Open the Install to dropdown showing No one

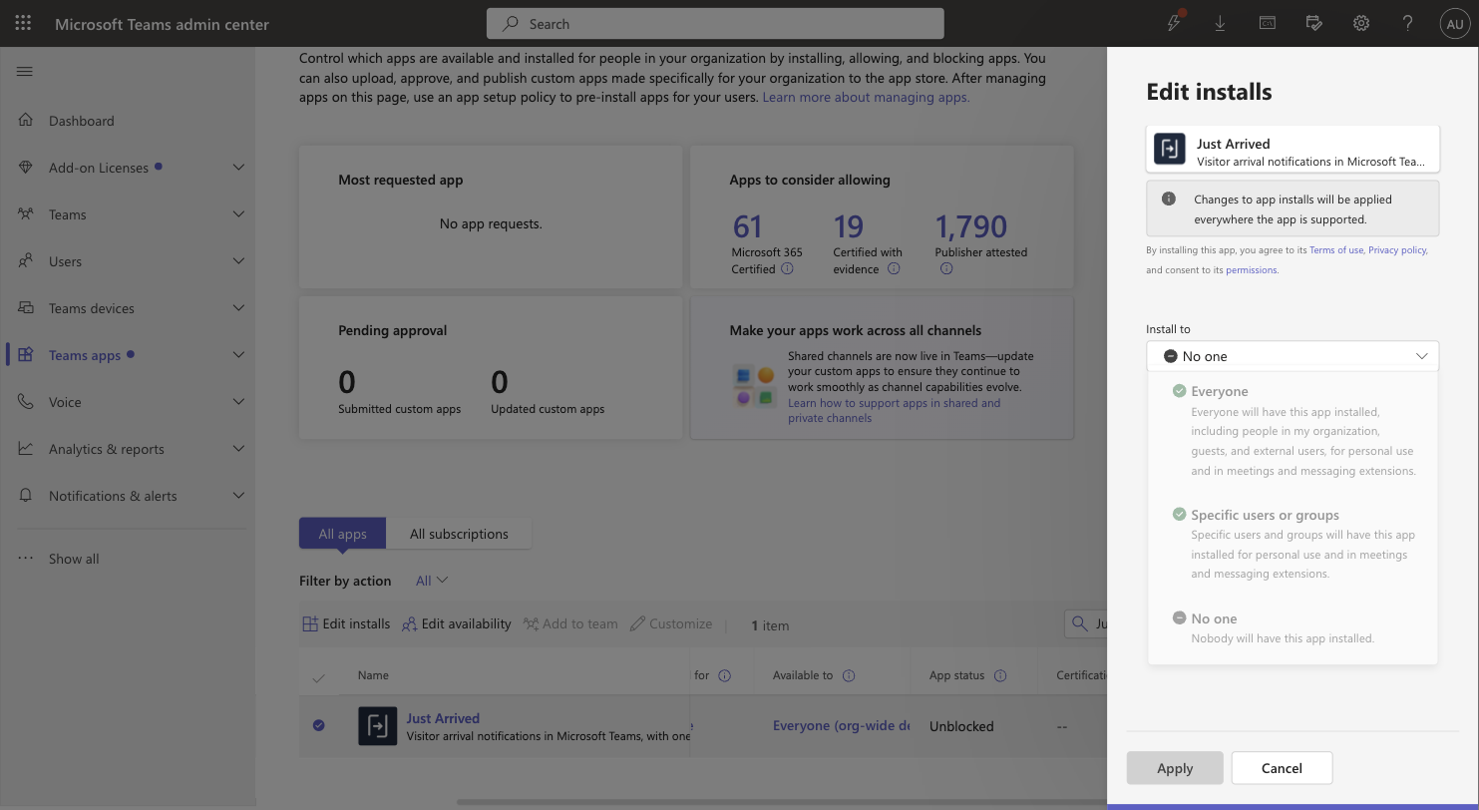(x=1293, y=356)
